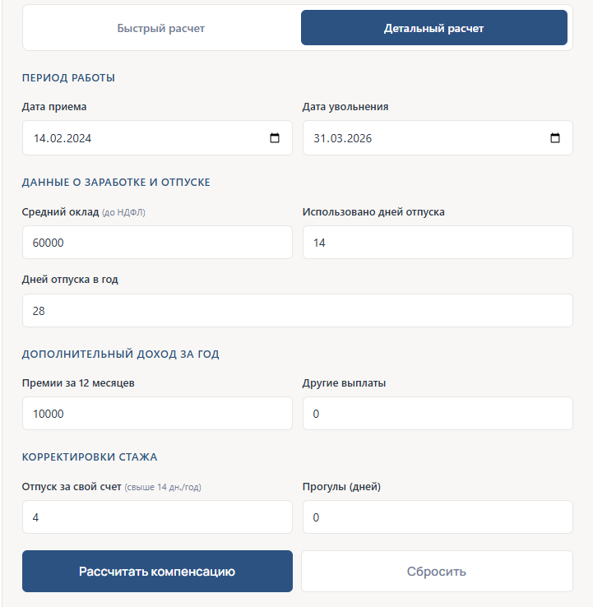
Task: Click the Дней отпуска в год input
Action: point(297,311)
